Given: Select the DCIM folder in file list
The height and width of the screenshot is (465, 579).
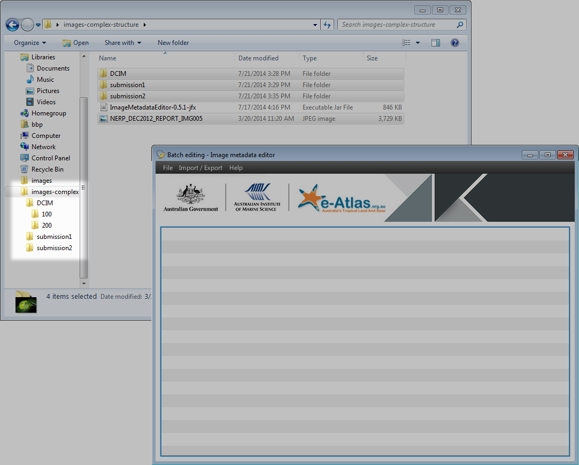Looking at the screenshot, I should click(x=251, y=73).
